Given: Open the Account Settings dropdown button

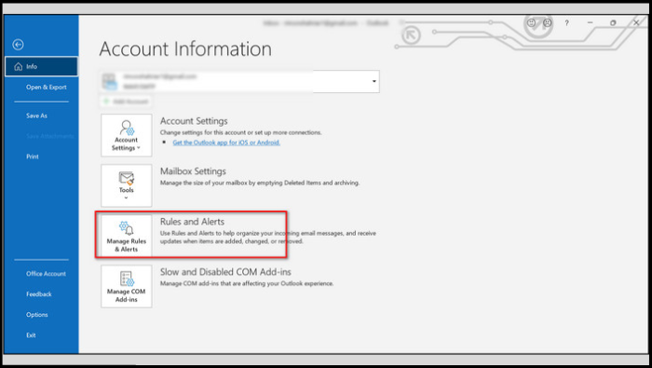Looking at the screenshot, I should point(127,136).
